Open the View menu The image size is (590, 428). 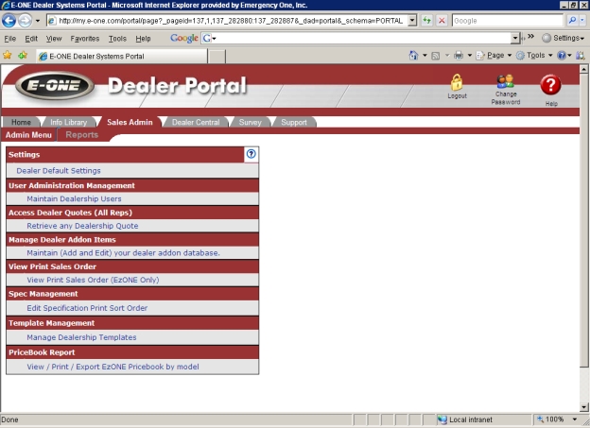click(54, 39)
